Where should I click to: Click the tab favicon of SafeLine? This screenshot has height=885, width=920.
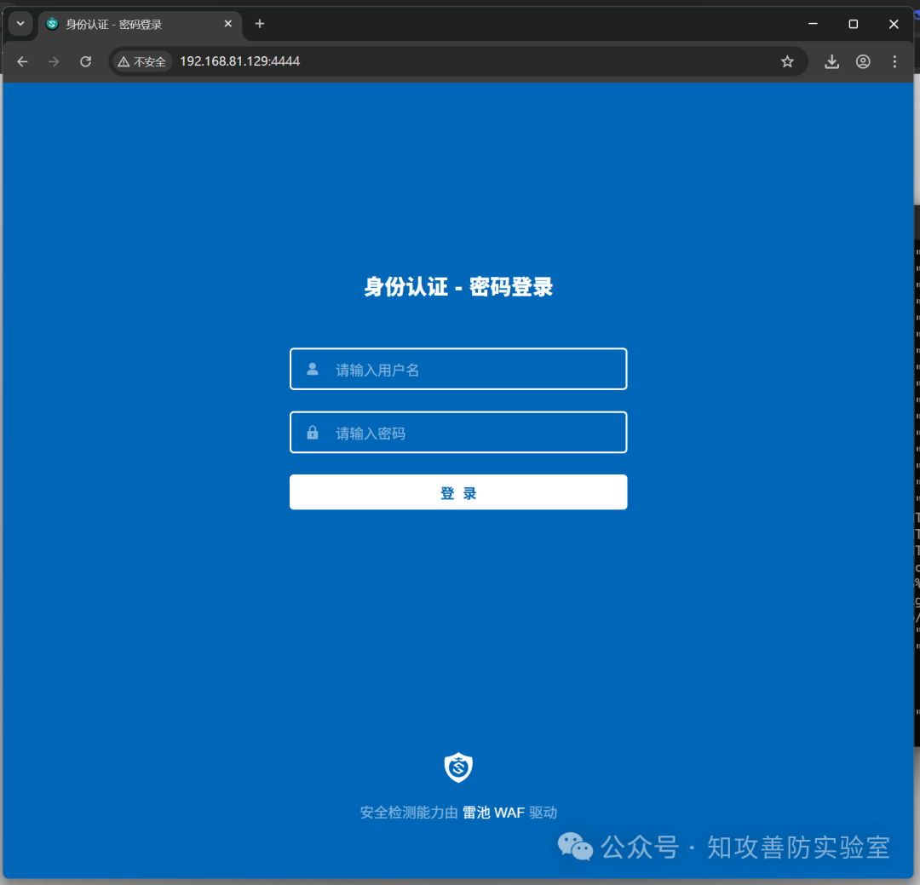click(52, 24)
